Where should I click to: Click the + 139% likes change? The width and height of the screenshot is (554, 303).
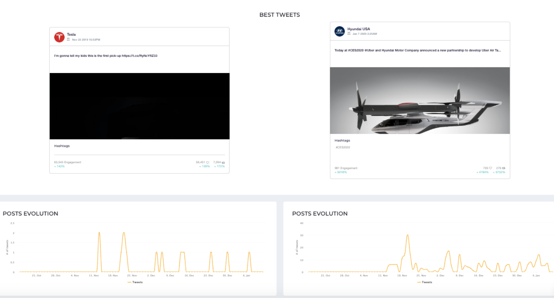[205, 166]
